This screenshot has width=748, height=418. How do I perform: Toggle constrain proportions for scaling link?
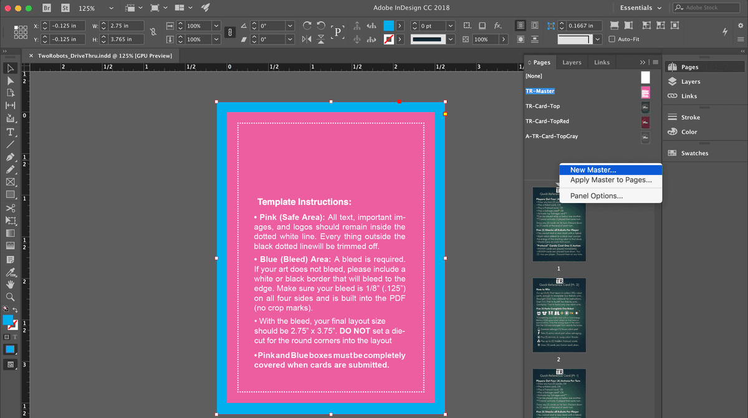pyautogui.click(x=229, y=32)
